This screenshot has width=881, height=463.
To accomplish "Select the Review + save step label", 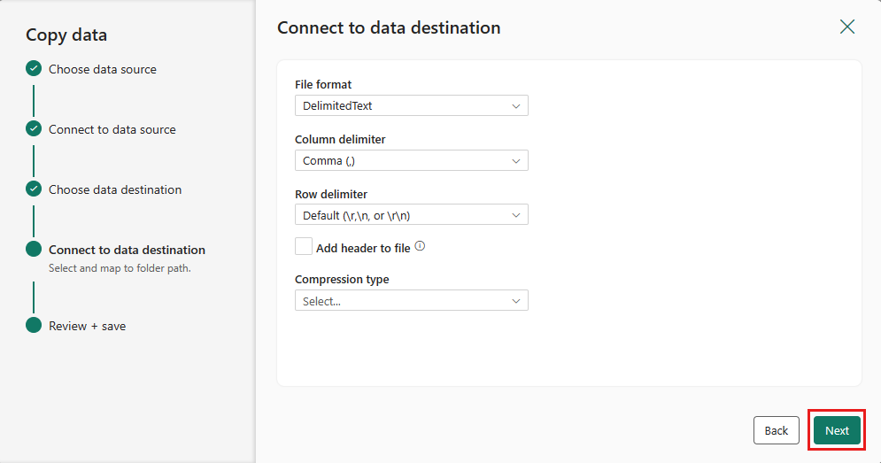I will coord(88,326).
